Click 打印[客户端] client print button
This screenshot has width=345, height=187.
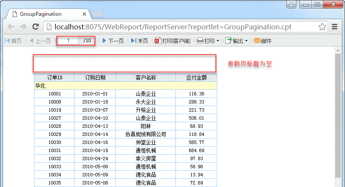pyautogui.click(x=172, y=41)
